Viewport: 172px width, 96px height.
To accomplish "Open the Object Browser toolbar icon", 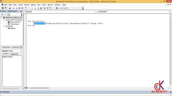I will (51, 8).
